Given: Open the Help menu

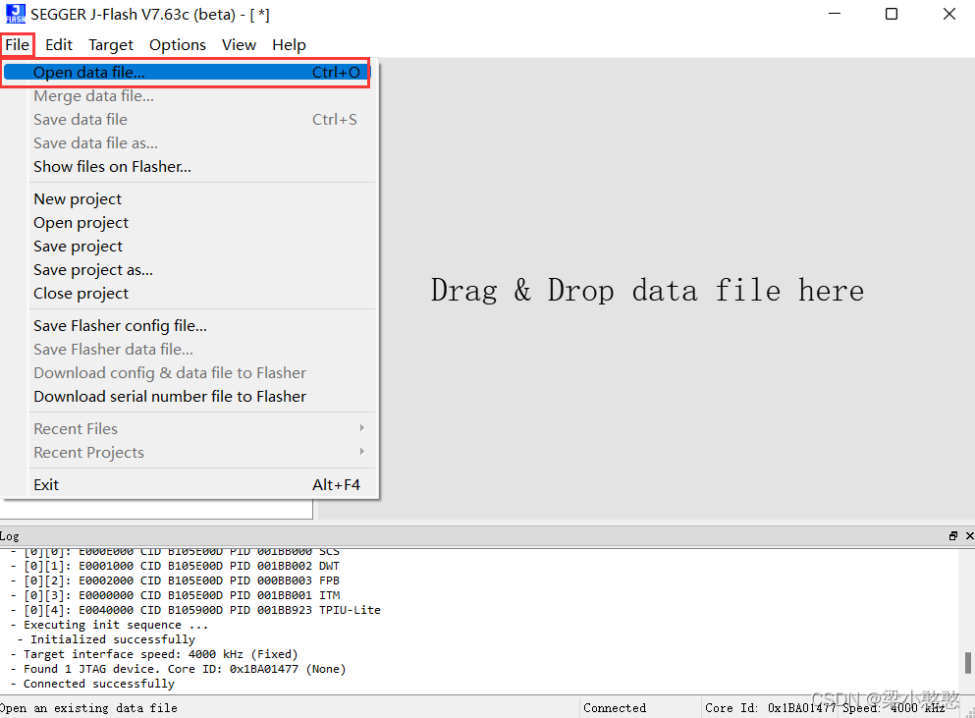Looking at the screenshot, I should [289, 45].
